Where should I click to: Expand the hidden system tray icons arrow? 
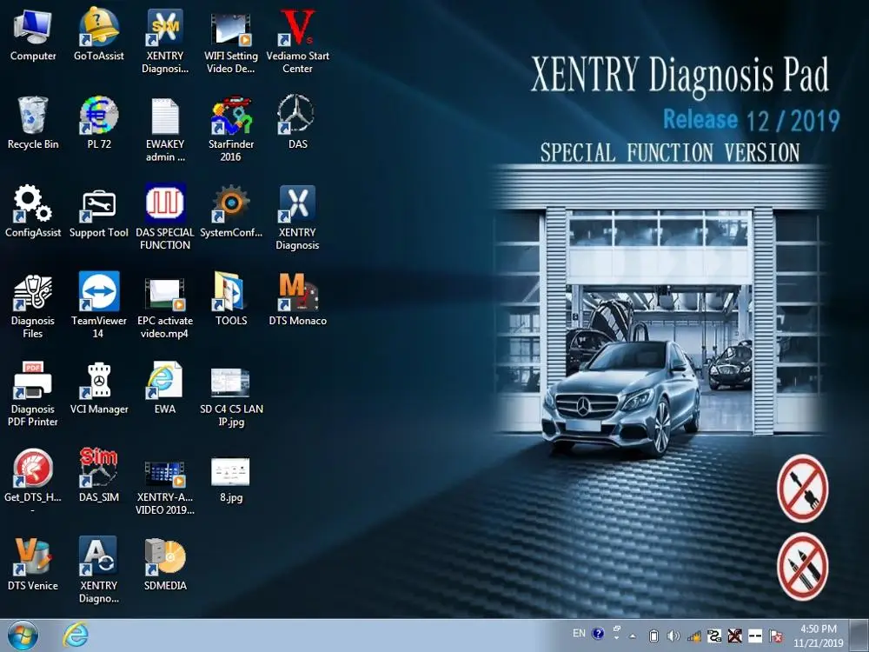click(633, 635)
